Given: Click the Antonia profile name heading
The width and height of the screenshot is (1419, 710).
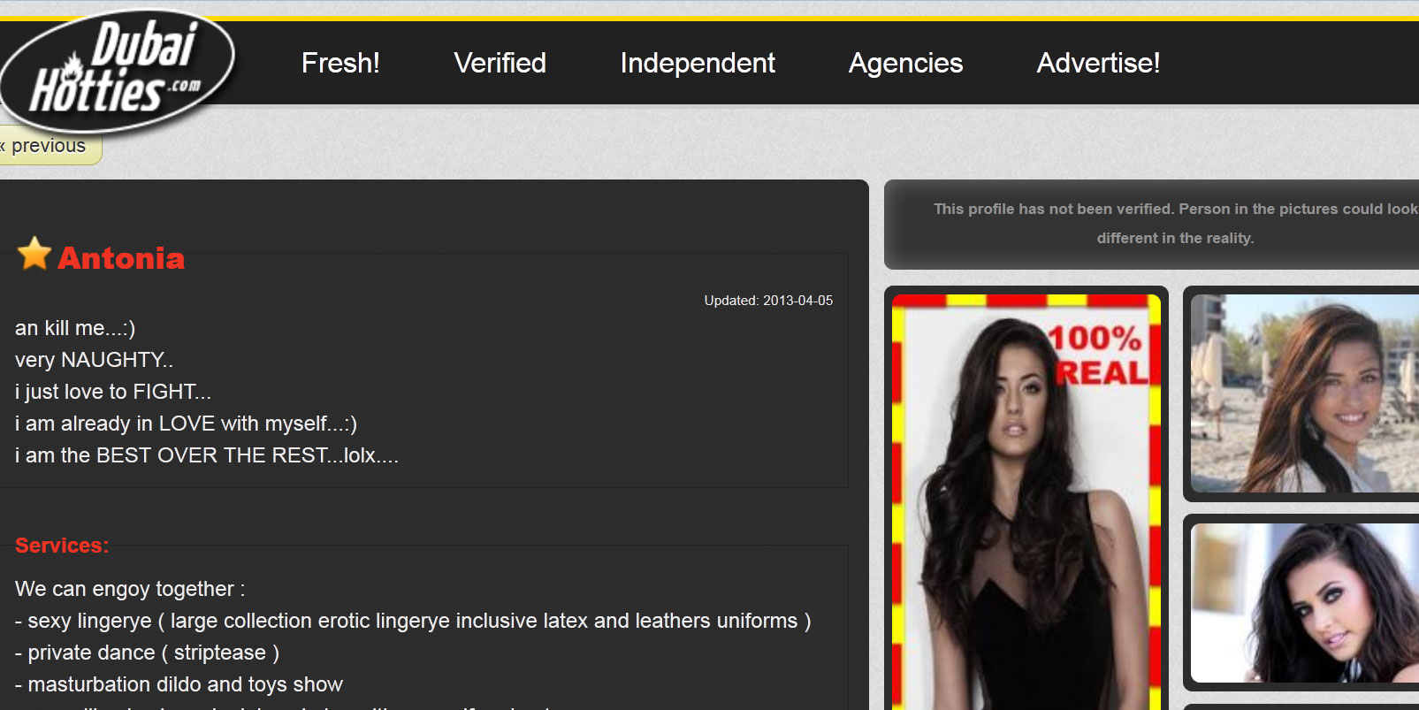Looking at the screenshot, I should point(121,258).
